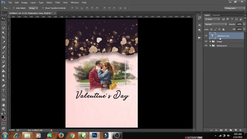
Task: Open the History panel icon
Action: (x=200, y=18)
